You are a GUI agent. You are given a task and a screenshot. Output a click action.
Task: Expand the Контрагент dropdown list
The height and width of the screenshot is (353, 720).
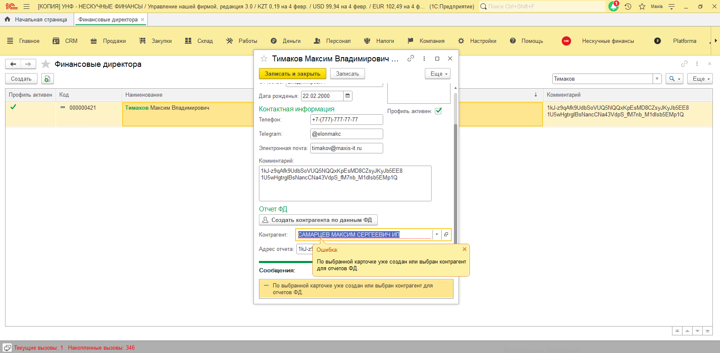437,234
